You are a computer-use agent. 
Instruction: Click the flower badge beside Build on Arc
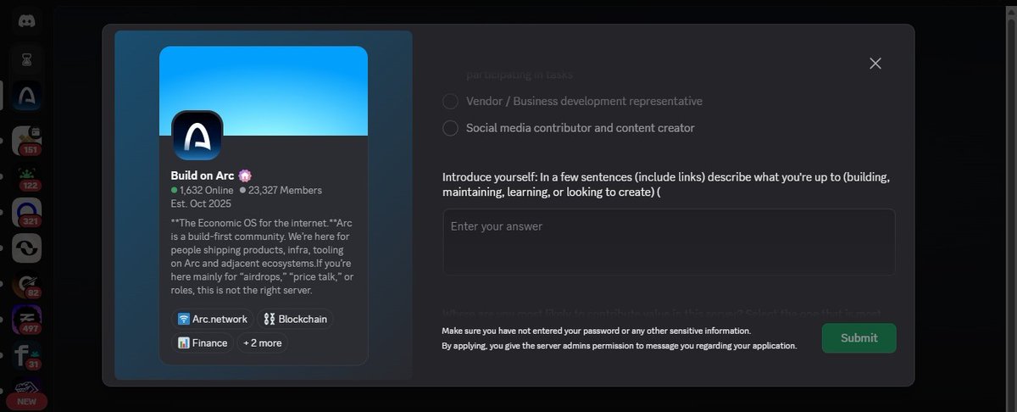point(244,175)
